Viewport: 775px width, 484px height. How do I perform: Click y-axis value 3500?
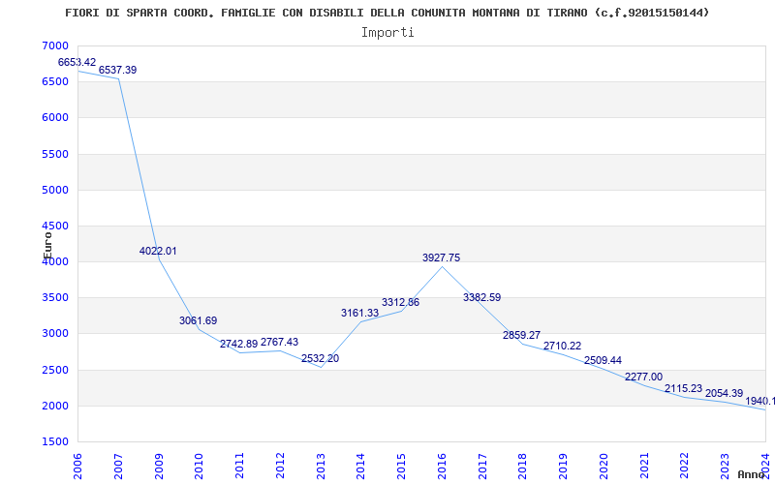(54, 298)
